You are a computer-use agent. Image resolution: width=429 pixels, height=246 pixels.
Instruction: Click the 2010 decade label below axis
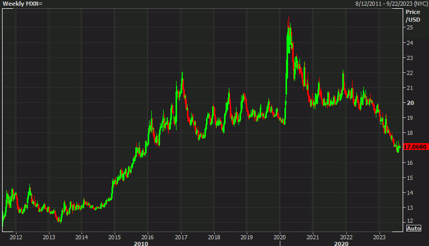tap(141, 243)
